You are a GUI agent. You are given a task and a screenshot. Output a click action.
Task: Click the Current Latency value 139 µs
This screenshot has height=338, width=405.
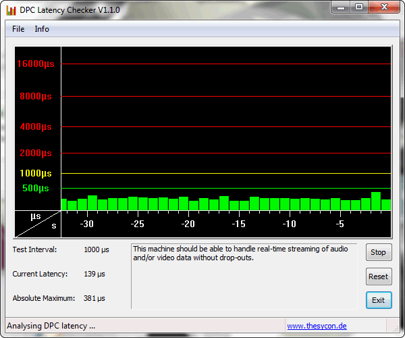[x=94, y=274]
